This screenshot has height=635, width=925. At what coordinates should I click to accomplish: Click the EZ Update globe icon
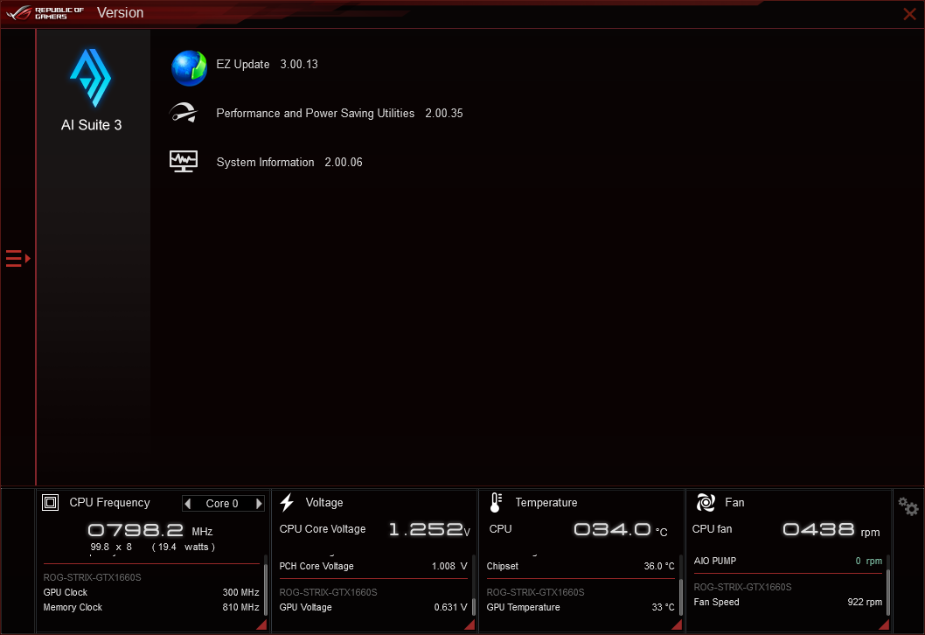click(189, 68)
